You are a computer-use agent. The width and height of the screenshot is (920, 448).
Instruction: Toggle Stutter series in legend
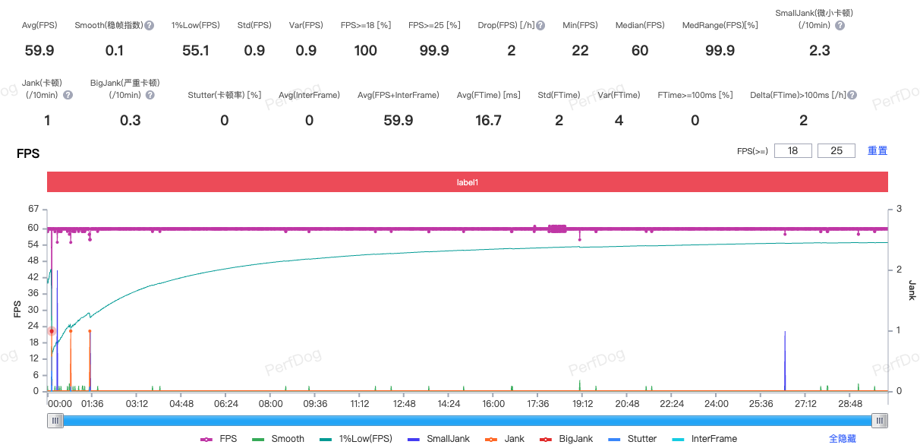coord(633,439)
